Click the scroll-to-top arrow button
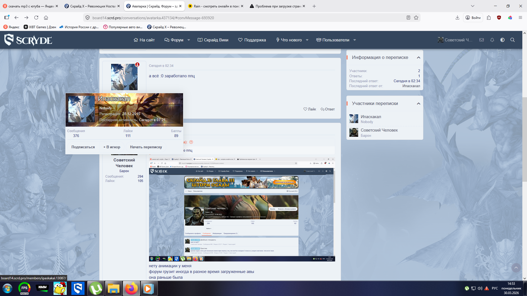527x296 pixels. click(516, 267)
